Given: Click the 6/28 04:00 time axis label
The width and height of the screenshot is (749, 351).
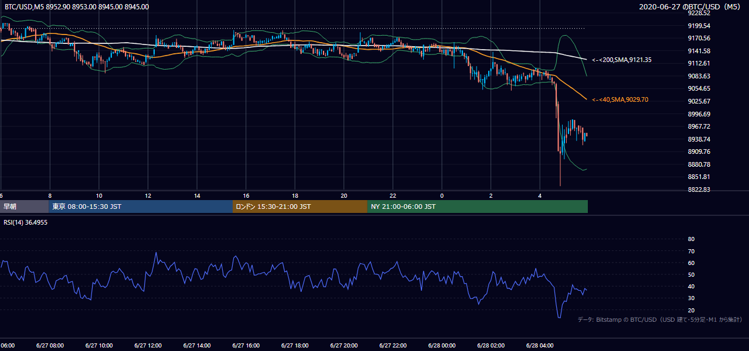Looking at the screenshot, I should pyautogui.click(x=540, y=346).
